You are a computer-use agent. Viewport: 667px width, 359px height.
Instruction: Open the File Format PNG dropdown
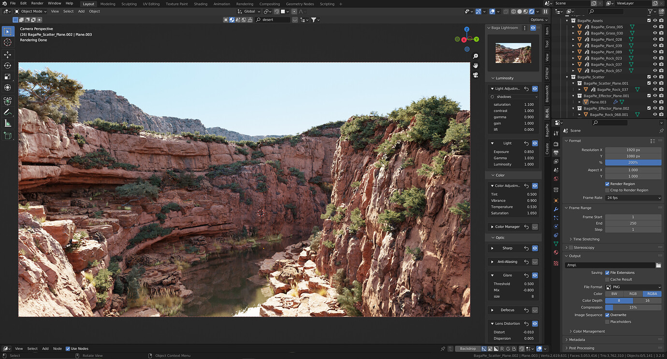click(633, 287)
